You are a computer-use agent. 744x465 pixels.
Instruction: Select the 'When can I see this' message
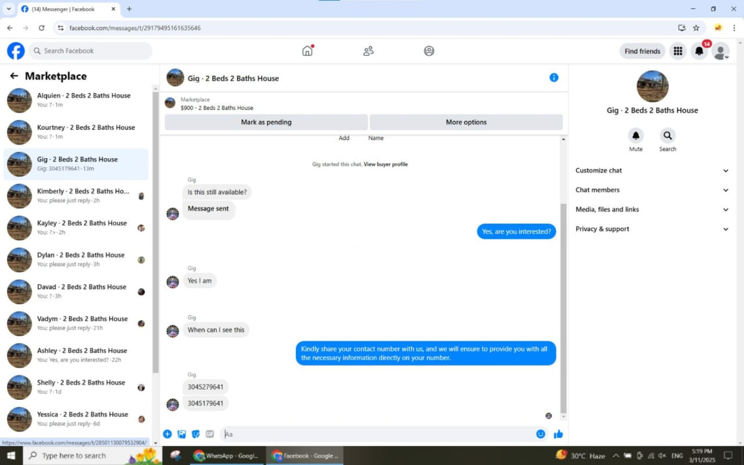(x=216, y=330)
